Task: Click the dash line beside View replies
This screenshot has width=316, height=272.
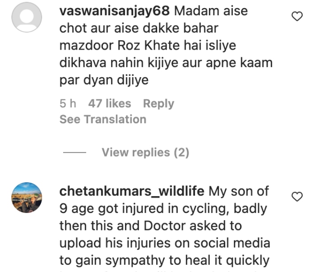Action: [x=74, y=152]
